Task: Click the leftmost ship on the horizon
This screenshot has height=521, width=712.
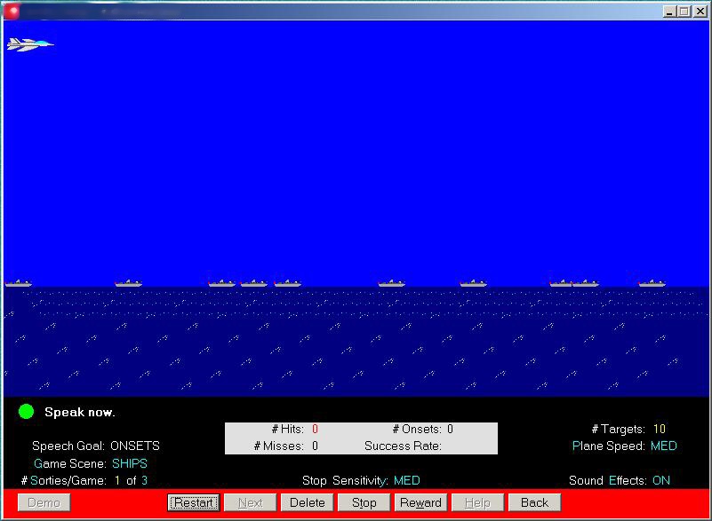Action: (x=18, y=283)
